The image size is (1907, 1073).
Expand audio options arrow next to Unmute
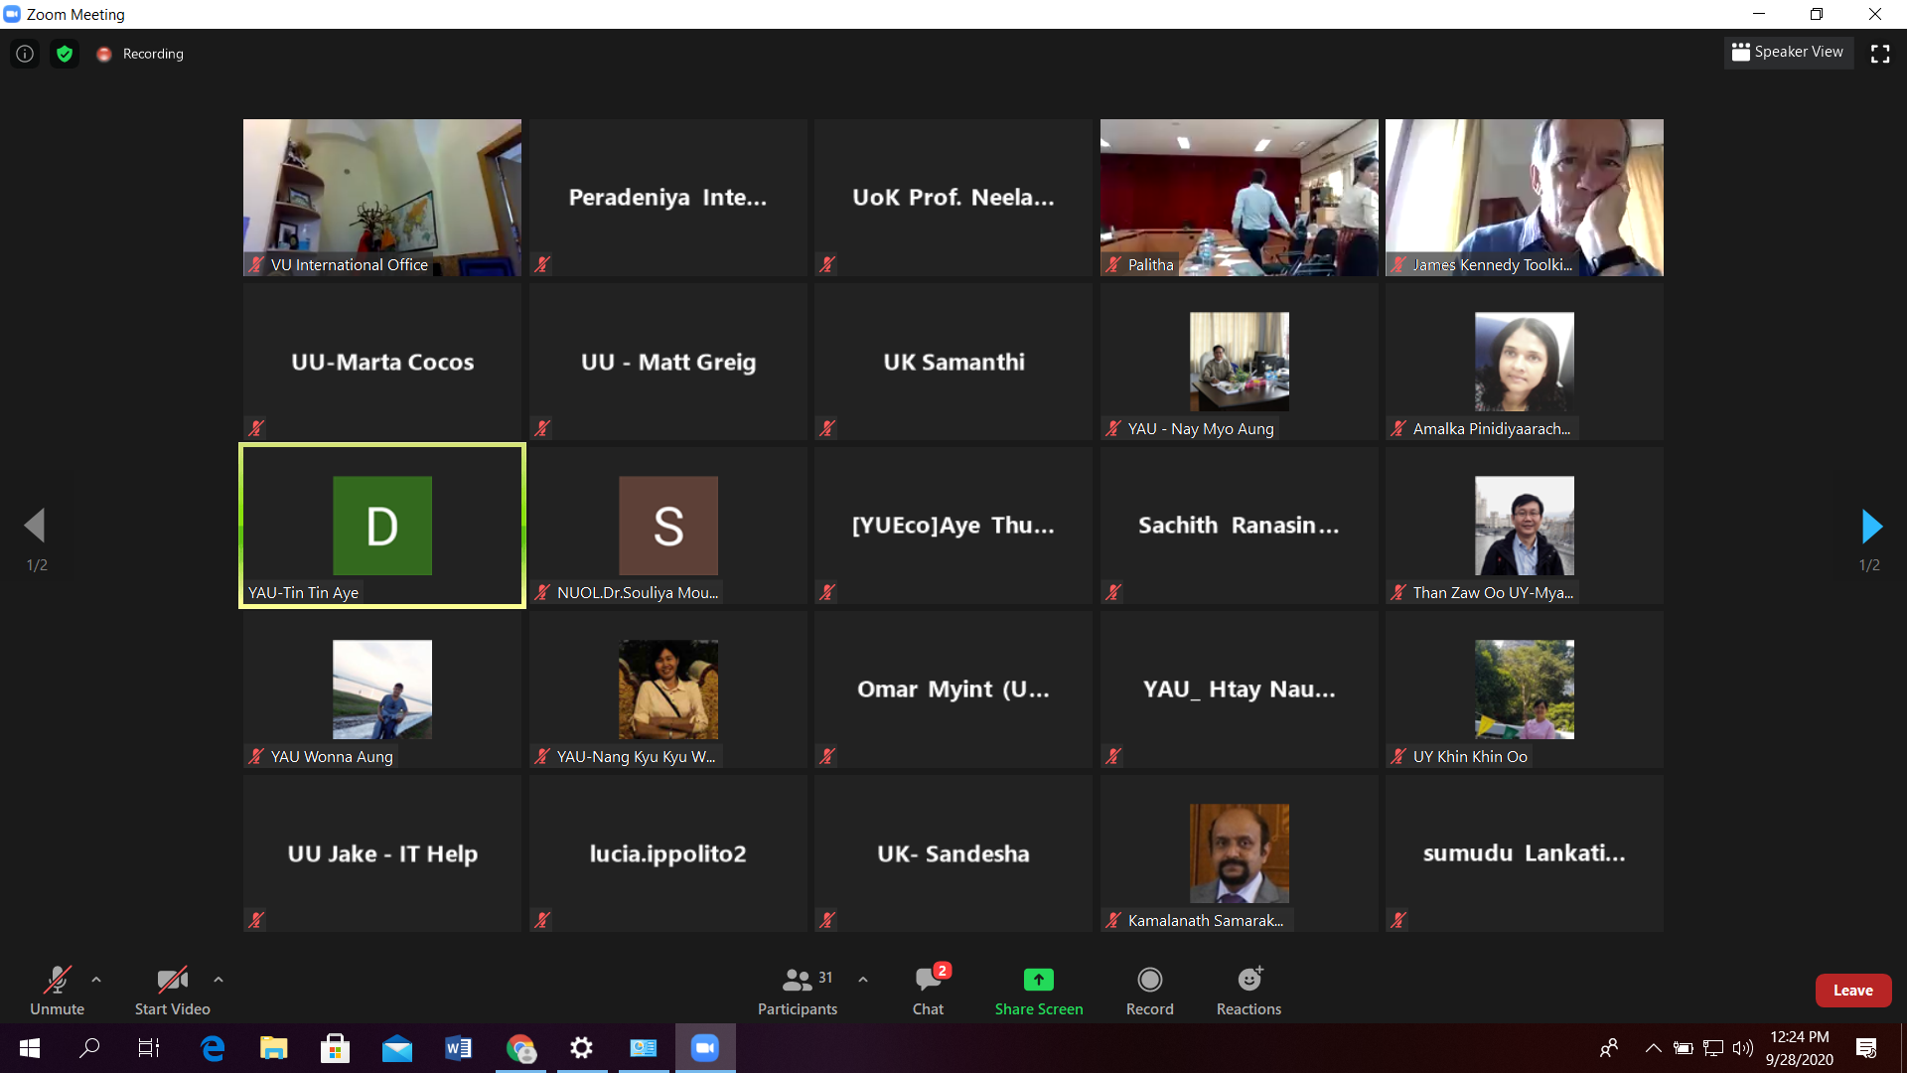coord(96,980)
